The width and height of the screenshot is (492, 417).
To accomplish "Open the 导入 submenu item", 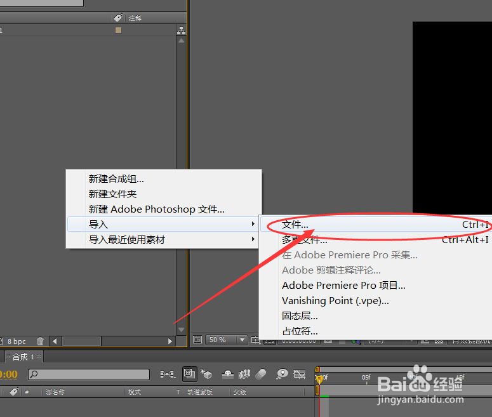I will [x=163, y=224].
